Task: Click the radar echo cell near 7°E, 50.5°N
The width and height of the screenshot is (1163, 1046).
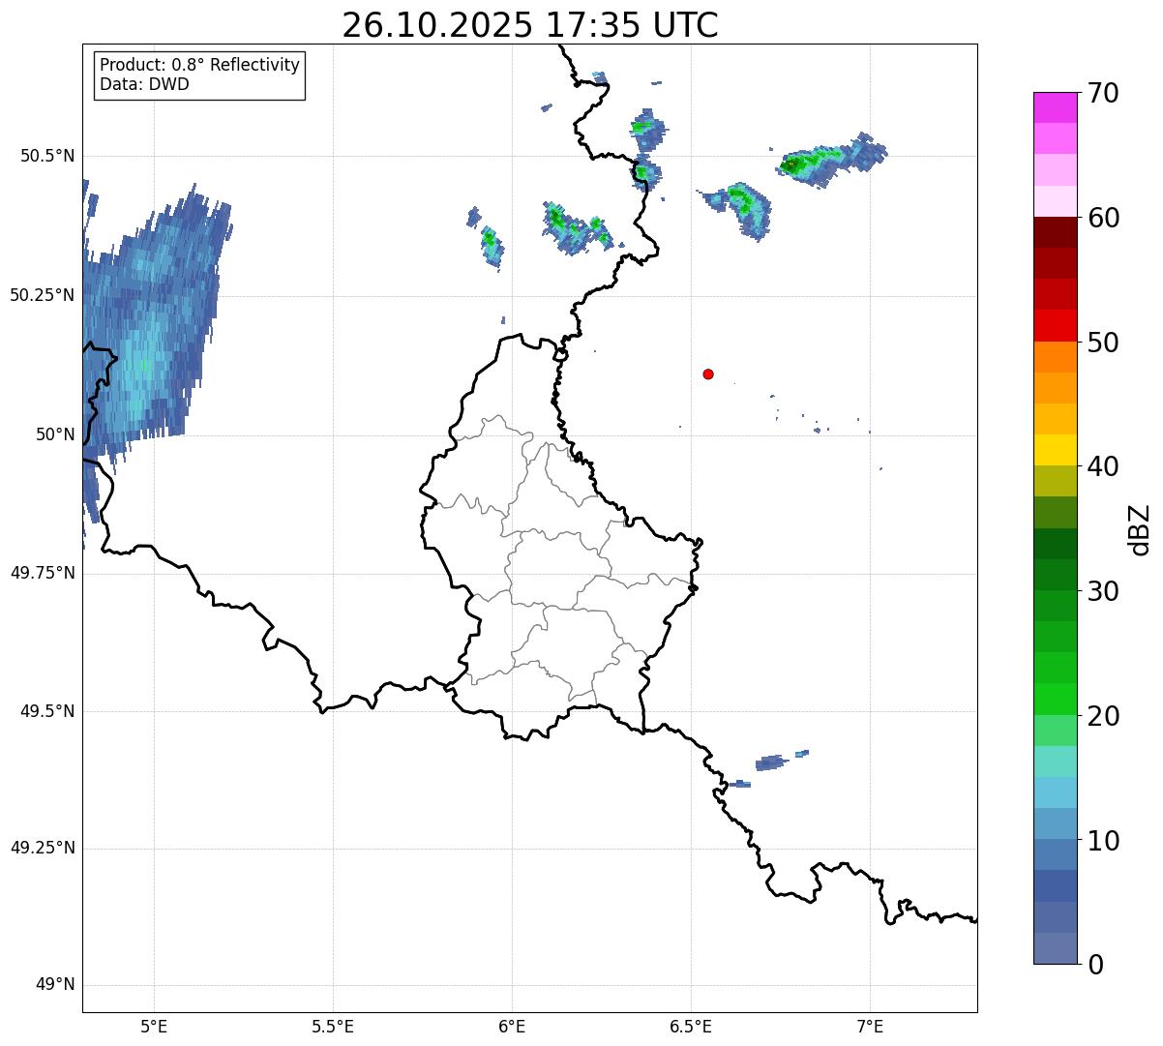Action: point(831,160)
